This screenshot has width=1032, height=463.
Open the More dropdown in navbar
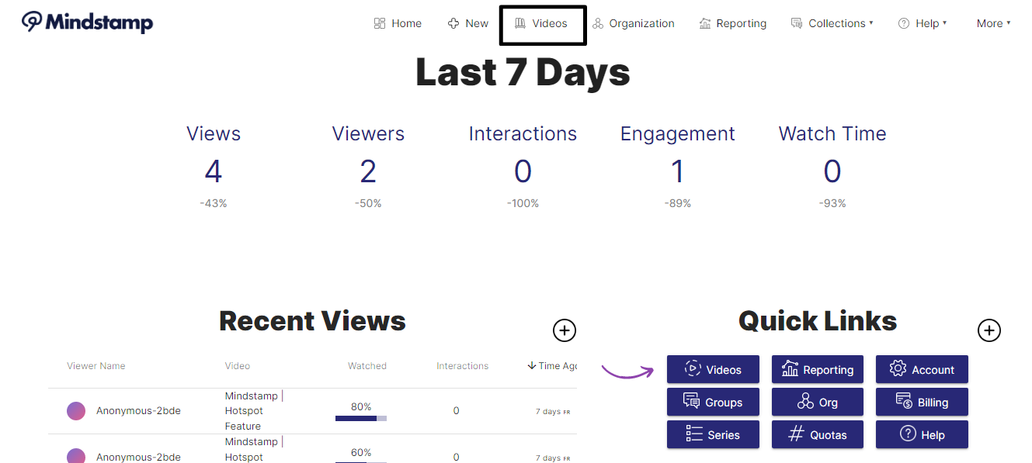pyautogui.click(x=993, y=23)
